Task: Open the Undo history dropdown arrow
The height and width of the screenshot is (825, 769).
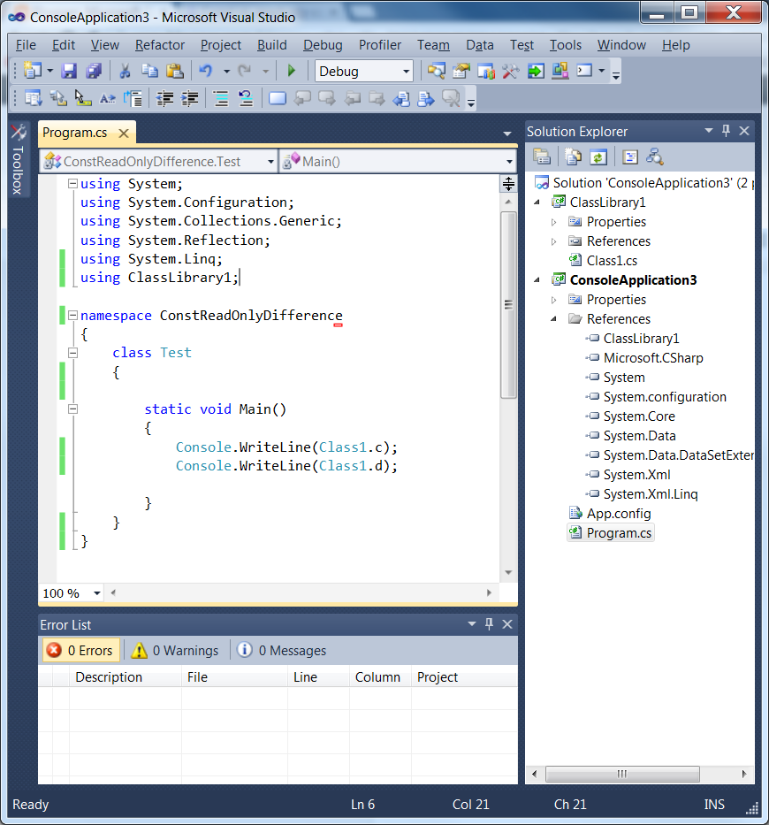Action: coord(226,71)
